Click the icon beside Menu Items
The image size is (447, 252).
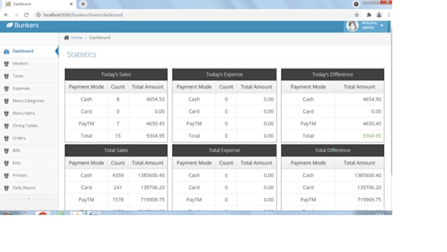click(7, 113)
